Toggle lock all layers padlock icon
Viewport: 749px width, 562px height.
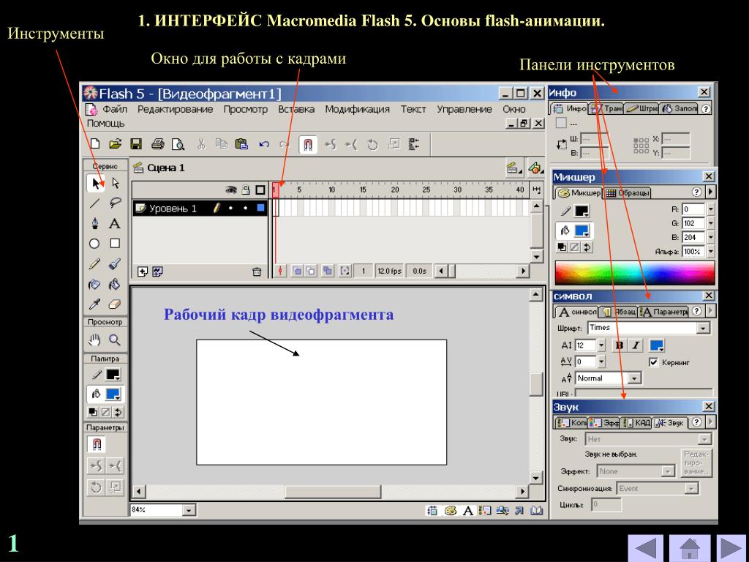(x=246, y=190)
